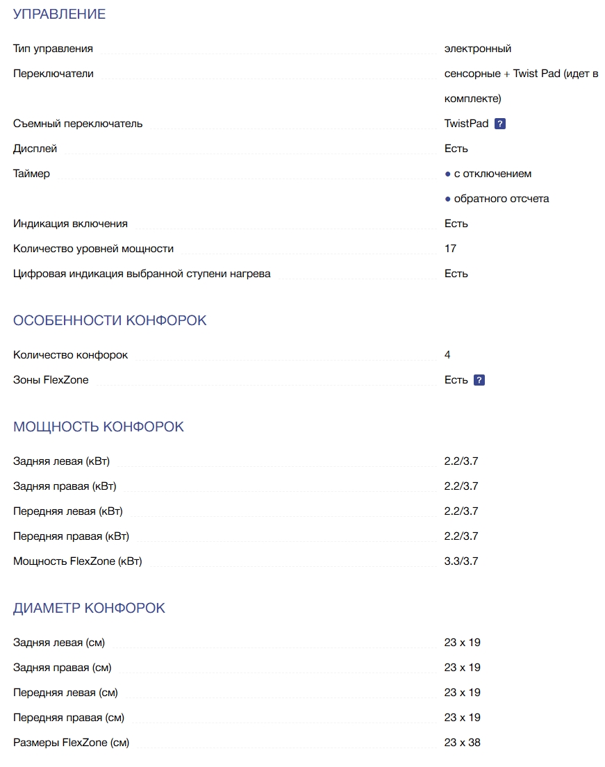The height and width of the screenshot is (767, 605).
Task: Click the Количество конфорок label
Action: point(70,355)
